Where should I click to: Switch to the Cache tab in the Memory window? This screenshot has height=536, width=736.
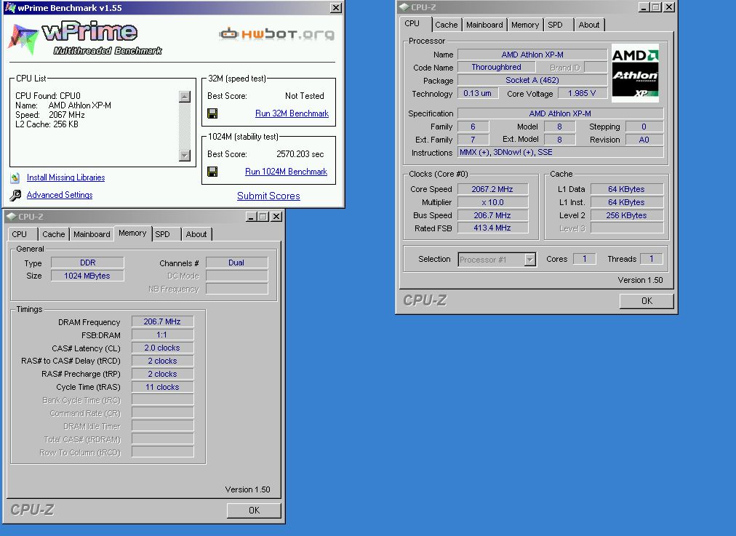54,234
